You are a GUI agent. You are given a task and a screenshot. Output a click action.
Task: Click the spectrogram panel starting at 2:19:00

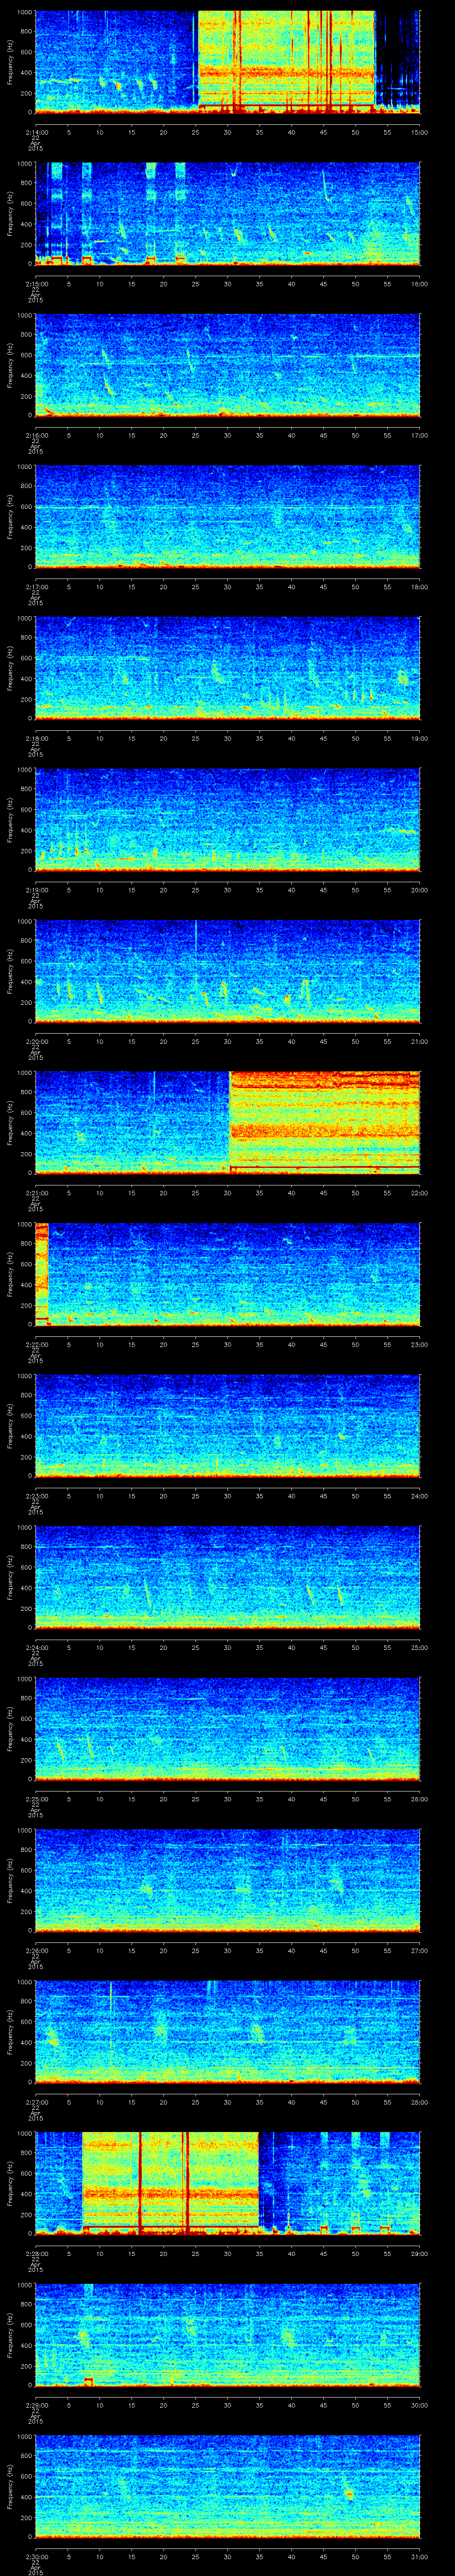click(228, 819)
